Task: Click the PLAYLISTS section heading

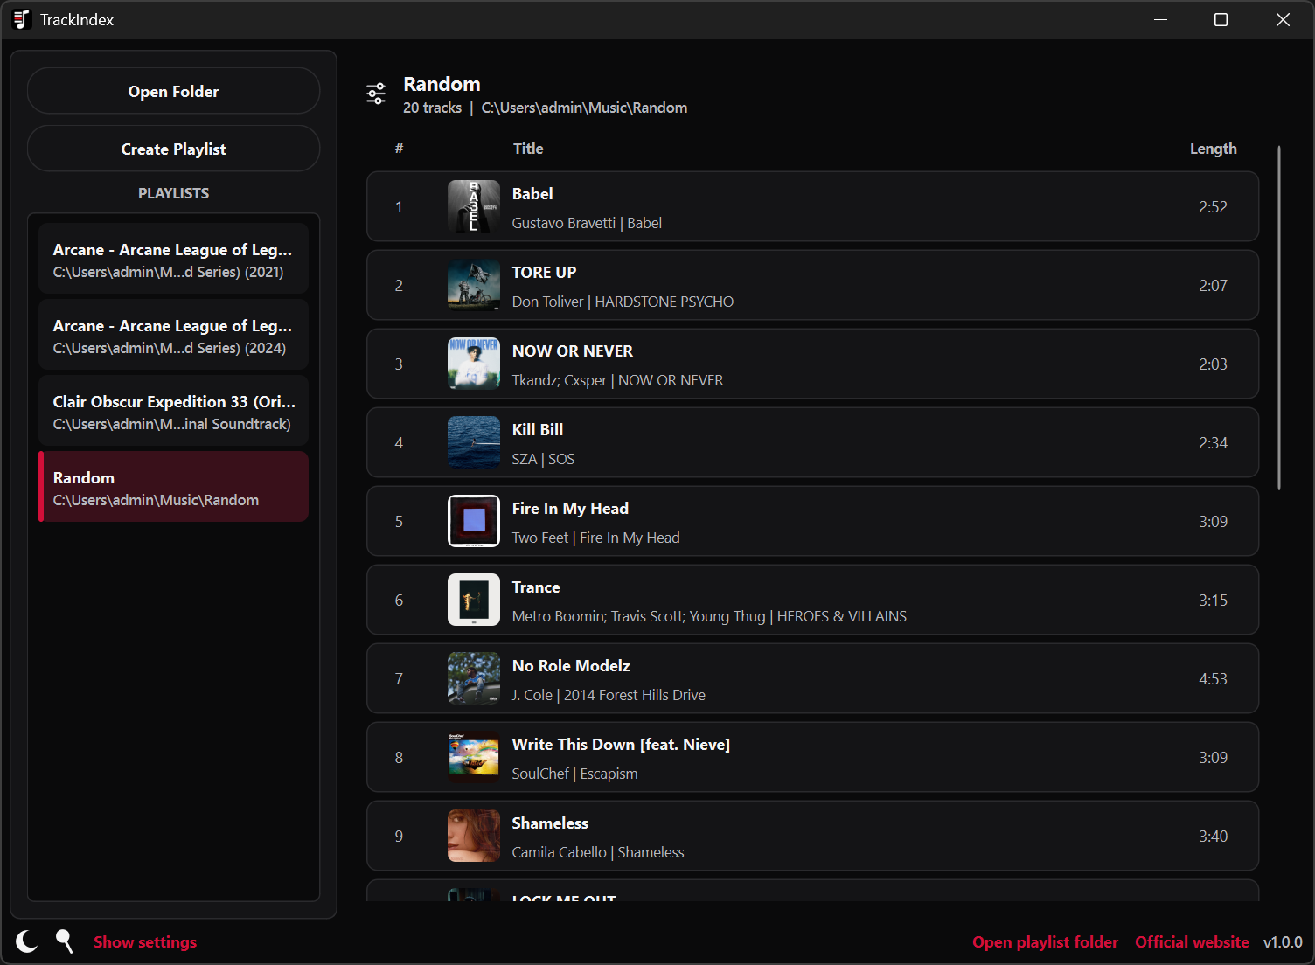Action: (x=173, y=193)
